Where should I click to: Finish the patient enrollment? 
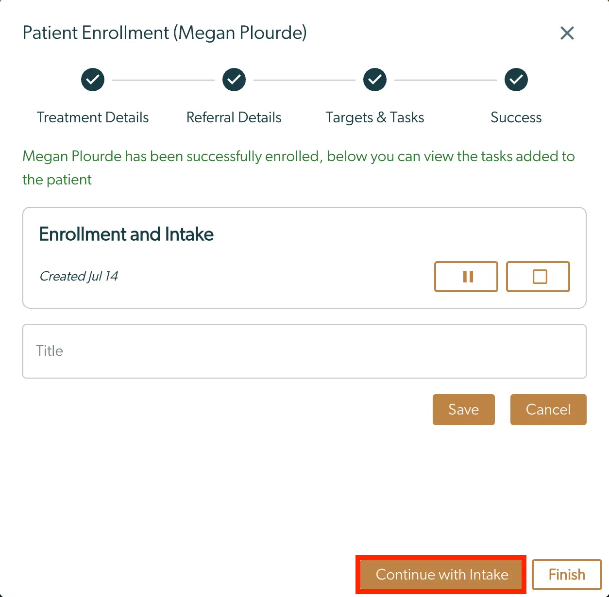pos(566,574)
